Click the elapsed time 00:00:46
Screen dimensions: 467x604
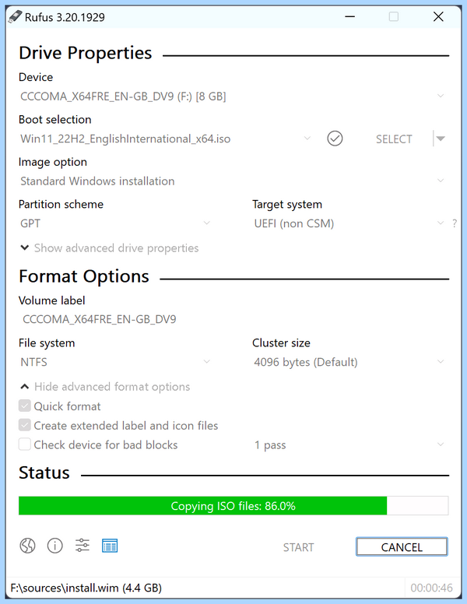click(x=431, y=588)
